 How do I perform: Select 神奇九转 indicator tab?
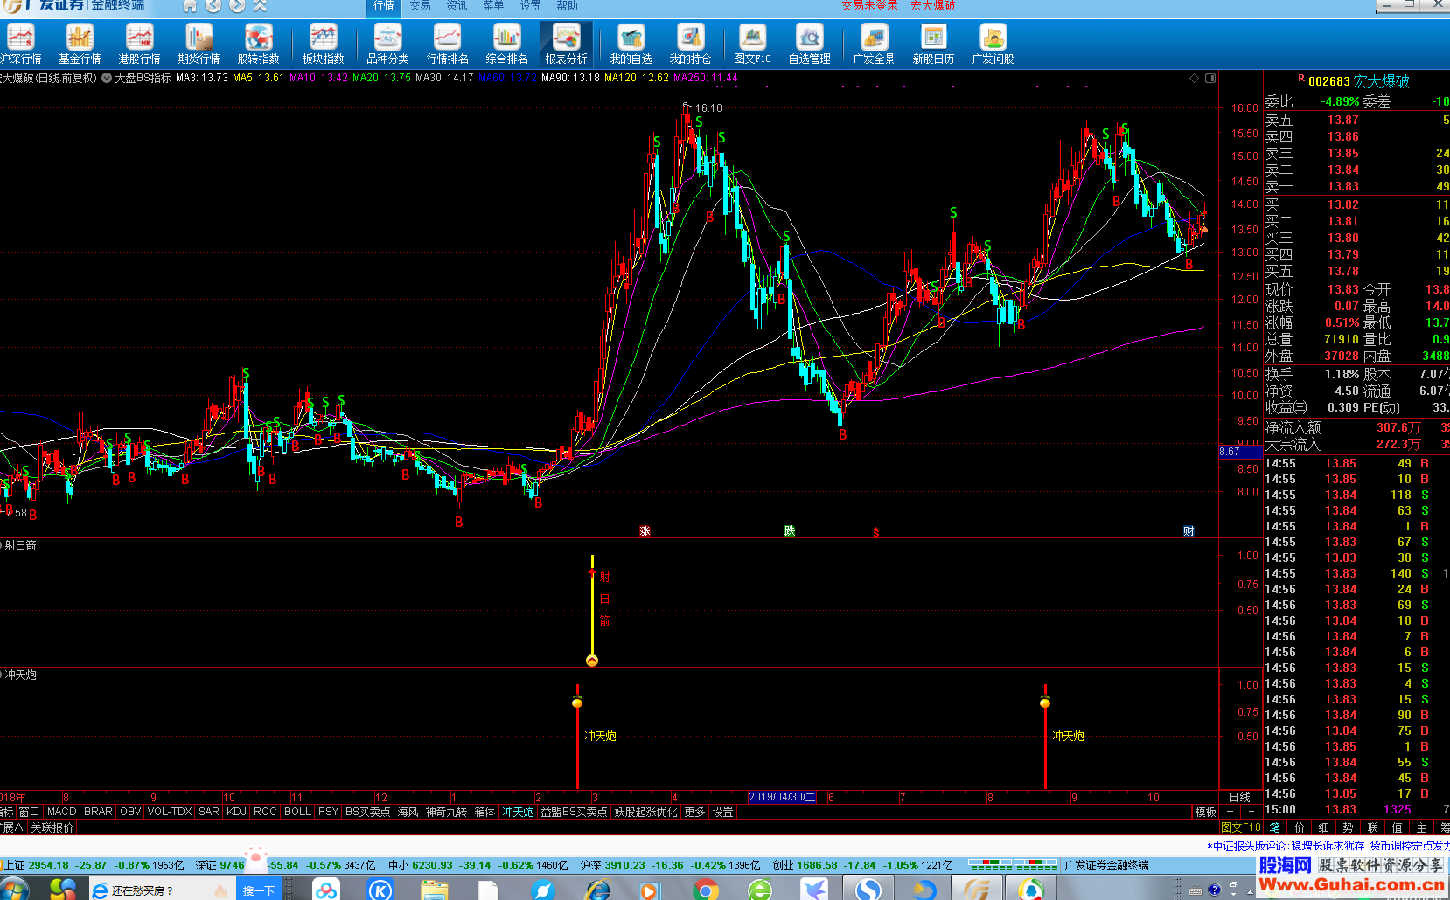[x=446, y=812]
